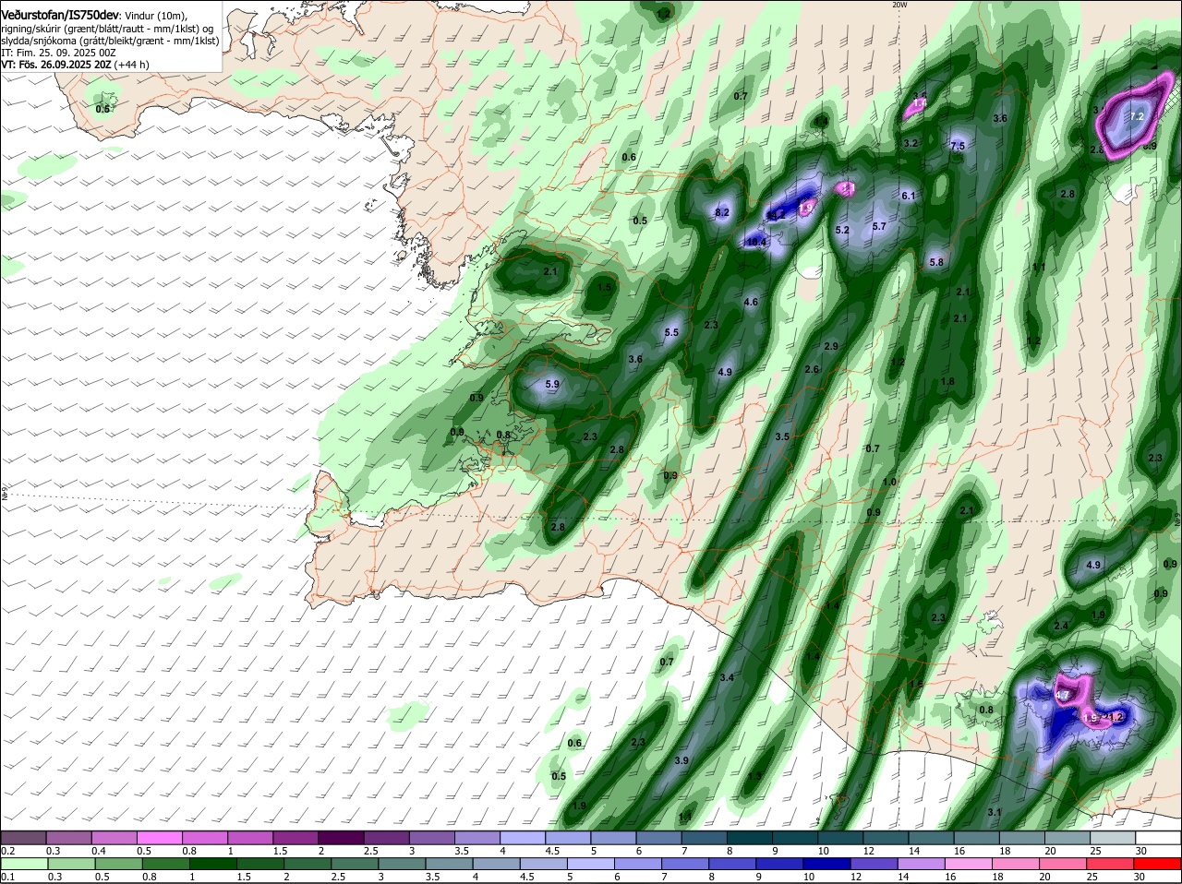Click the 7.5 precipitation value on the map
Viewport: 1182px width, 884px height.
958,146
